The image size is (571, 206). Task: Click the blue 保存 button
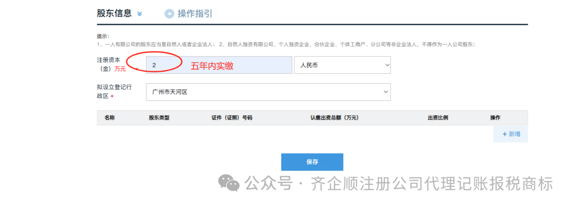click(x=312, y=162)
